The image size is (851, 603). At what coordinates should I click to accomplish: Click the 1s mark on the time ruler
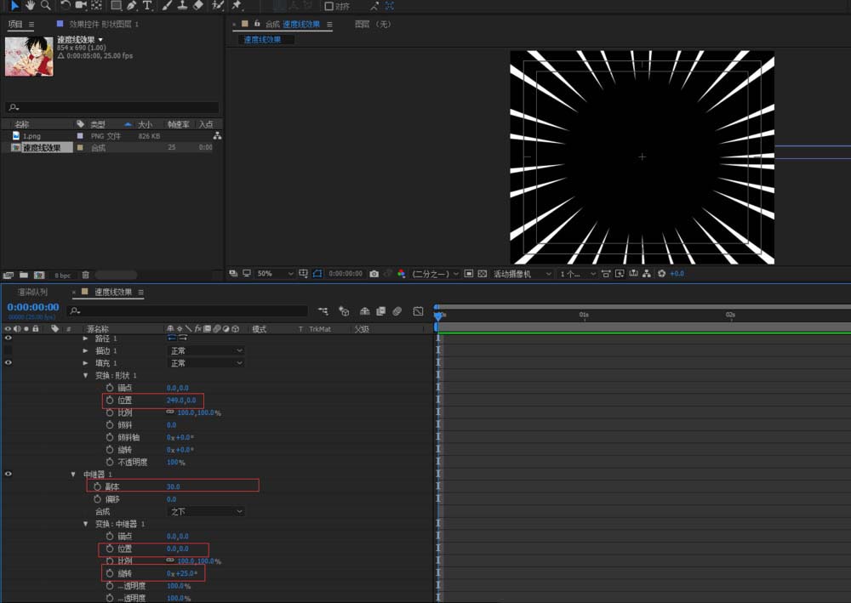click(x=584, y=316)
